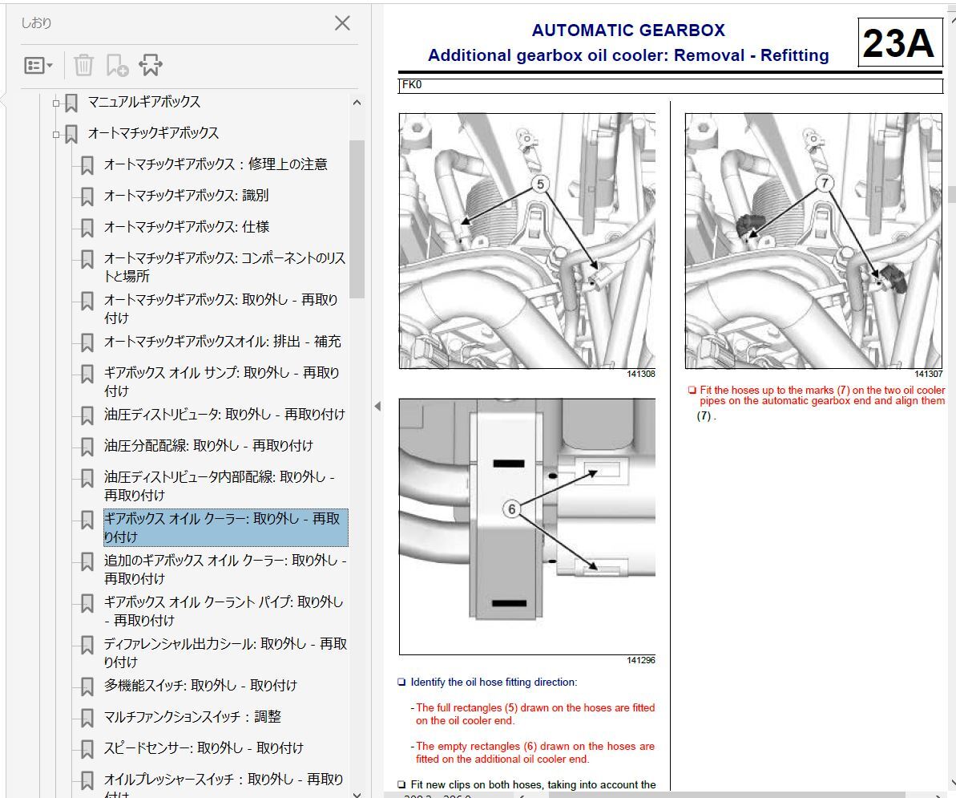Click bookmark icon beside スピードセンサー entry
Image resolution: width=956 pixels, height=798 pixels.
(x=87, y=749)
